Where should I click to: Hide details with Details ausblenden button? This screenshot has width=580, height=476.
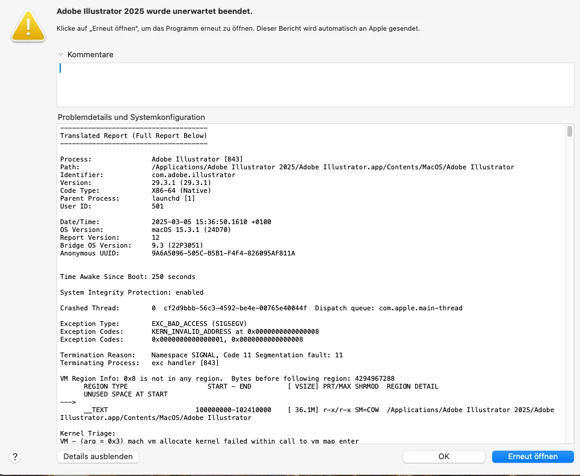click(x=98, y=456)
